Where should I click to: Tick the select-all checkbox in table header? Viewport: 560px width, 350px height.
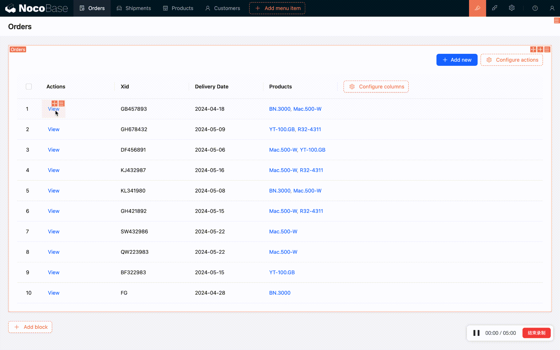click(29, 87)
